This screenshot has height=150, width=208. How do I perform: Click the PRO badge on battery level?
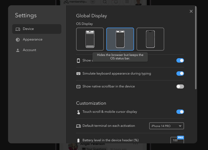[180, 138]
